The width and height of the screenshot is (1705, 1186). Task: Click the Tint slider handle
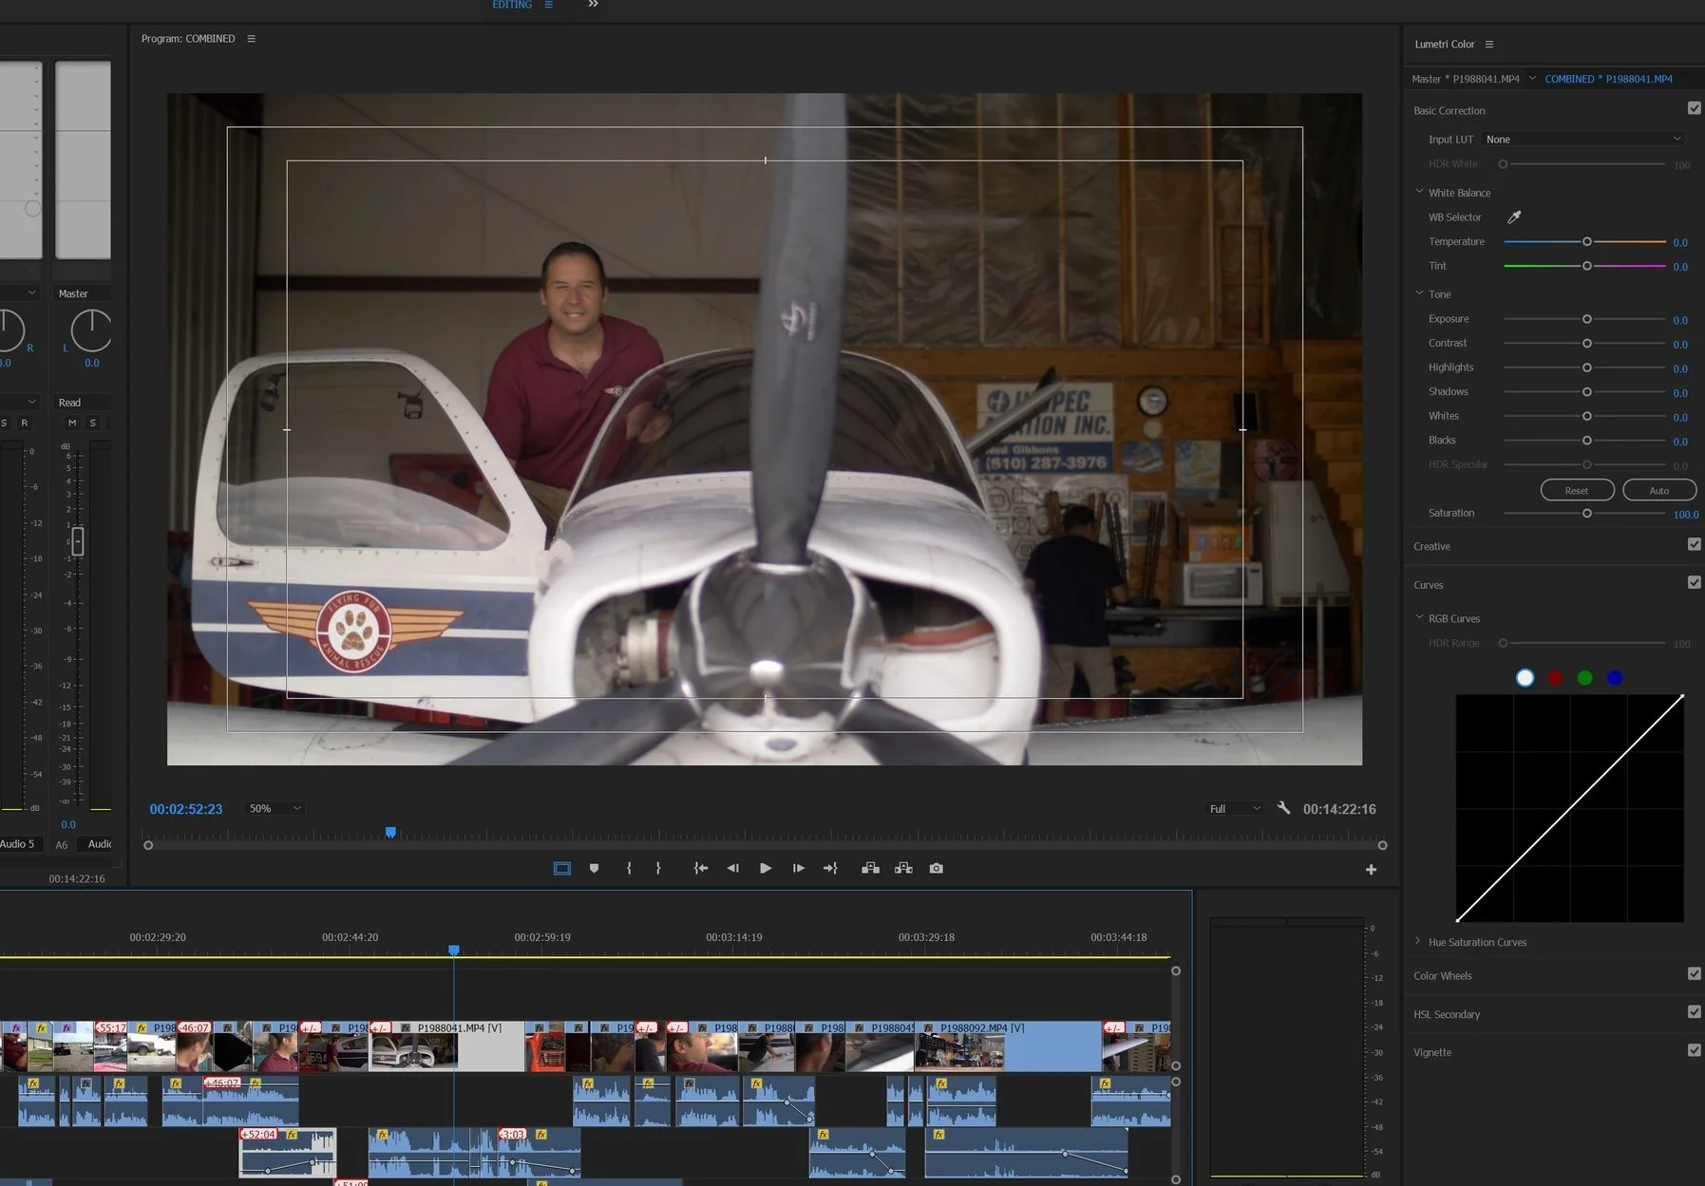1586,266
